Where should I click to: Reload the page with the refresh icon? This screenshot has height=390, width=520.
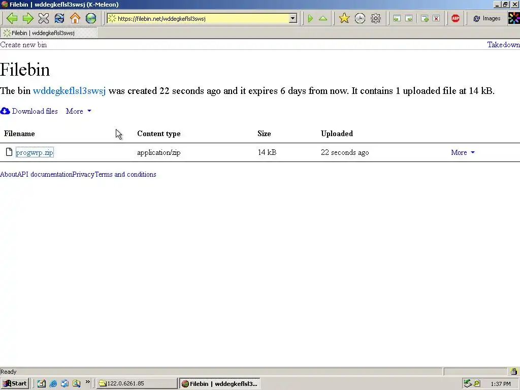pyautogui.click(x=59, y=18)
